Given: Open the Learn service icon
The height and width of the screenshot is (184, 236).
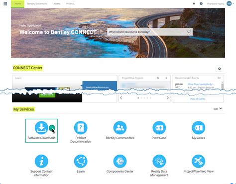Looking at the screenshot, I should (81, 164).
